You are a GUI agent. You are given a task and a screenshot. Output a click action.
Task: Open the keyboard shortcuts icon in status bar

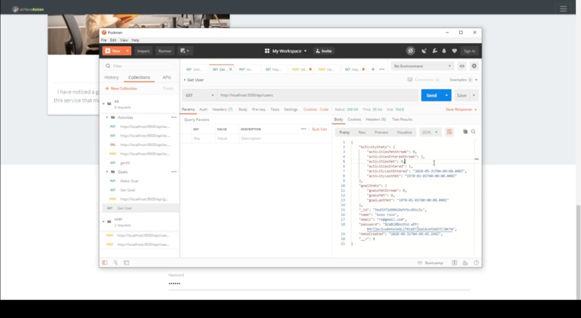pyautogui.click(x=465, y=263)
